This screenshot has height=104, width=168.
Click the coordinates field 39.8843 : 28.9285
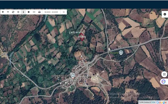click(51, 12)
